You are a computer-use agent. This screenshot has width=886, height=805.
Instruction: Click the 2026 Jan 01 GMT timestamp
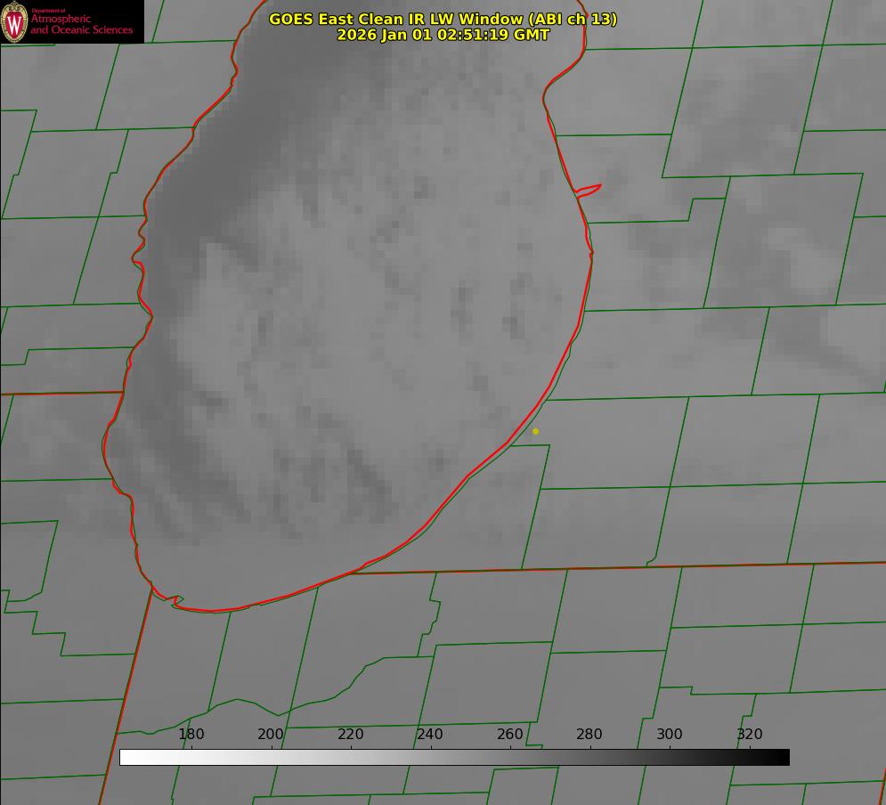tap(443, 35)
